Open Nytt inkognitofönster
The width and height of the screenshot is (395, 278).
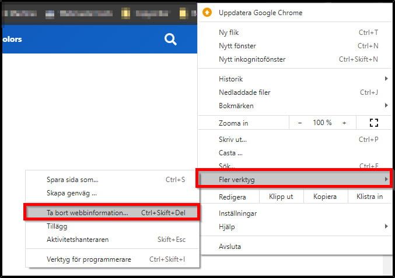(x=295, y=59)
